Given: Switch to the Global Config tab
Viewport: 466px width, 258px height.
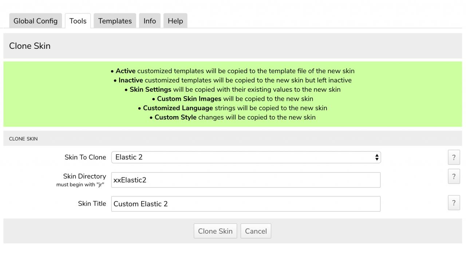Looking at the screenshot, I should click(35, 21).
